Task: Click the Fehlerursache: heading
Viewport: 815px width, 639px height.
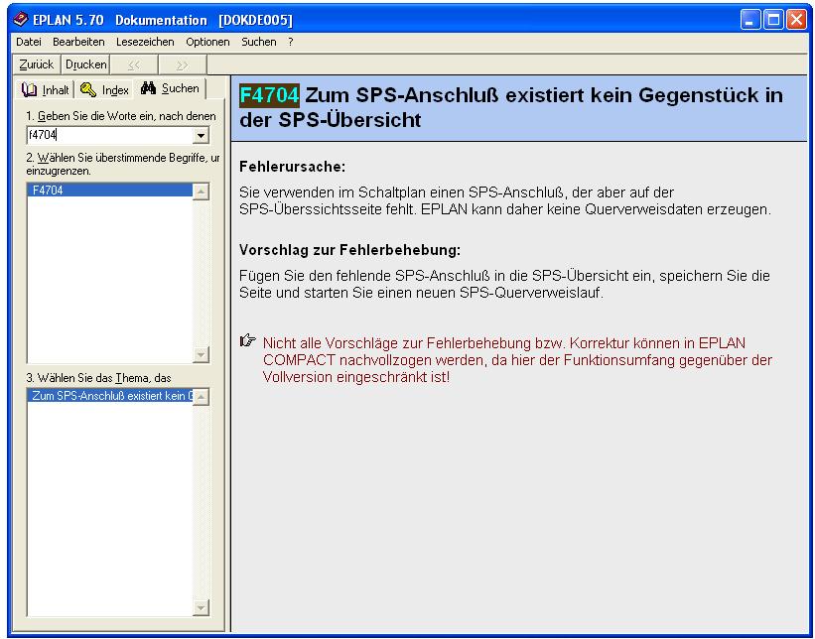Action: [292, 167]
